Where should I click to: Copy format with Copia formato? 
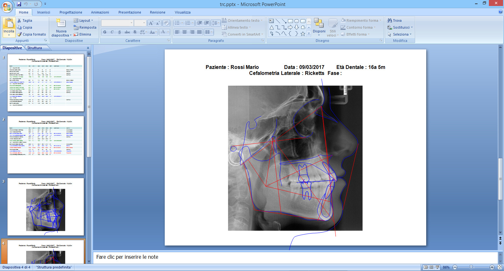point(31,34)
